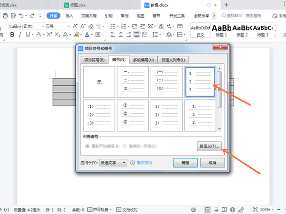Open the 应用于 所选文字 dropdown

click(113, 163)
